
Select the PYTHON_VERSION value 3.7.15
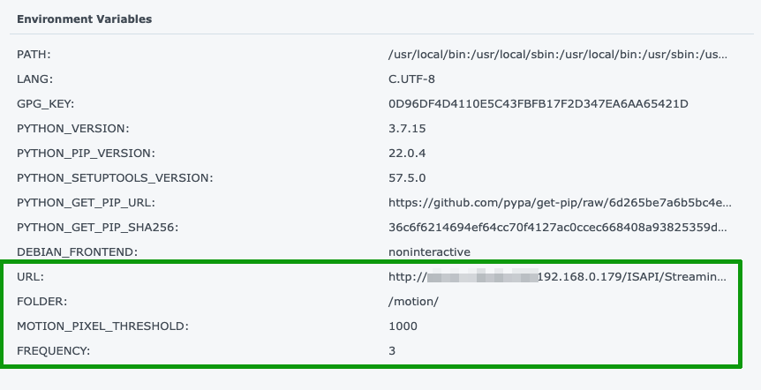[407, 129]
